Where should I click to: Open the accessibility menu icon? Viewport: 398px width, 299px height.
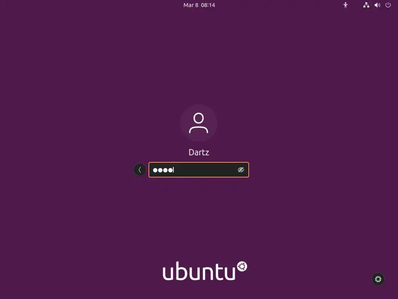click(x=345, y=5)
